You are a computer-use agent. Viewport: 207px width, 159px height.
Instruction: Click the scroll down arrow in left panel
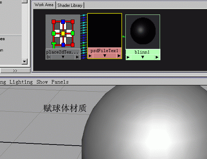(25, 62)
